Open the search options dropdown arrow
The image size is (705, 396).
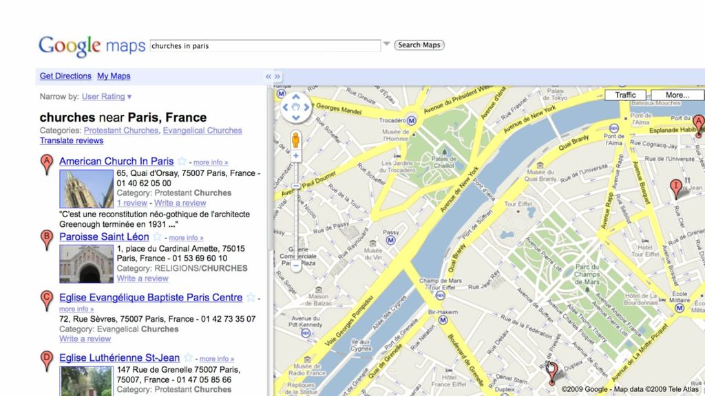(386, 44)
